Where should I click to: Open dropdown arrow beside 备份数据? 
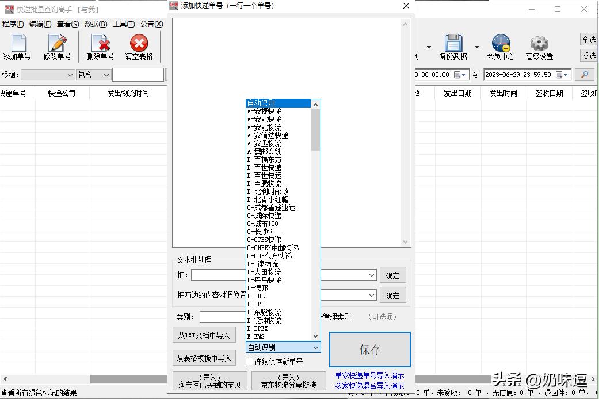tap(477, 47)
